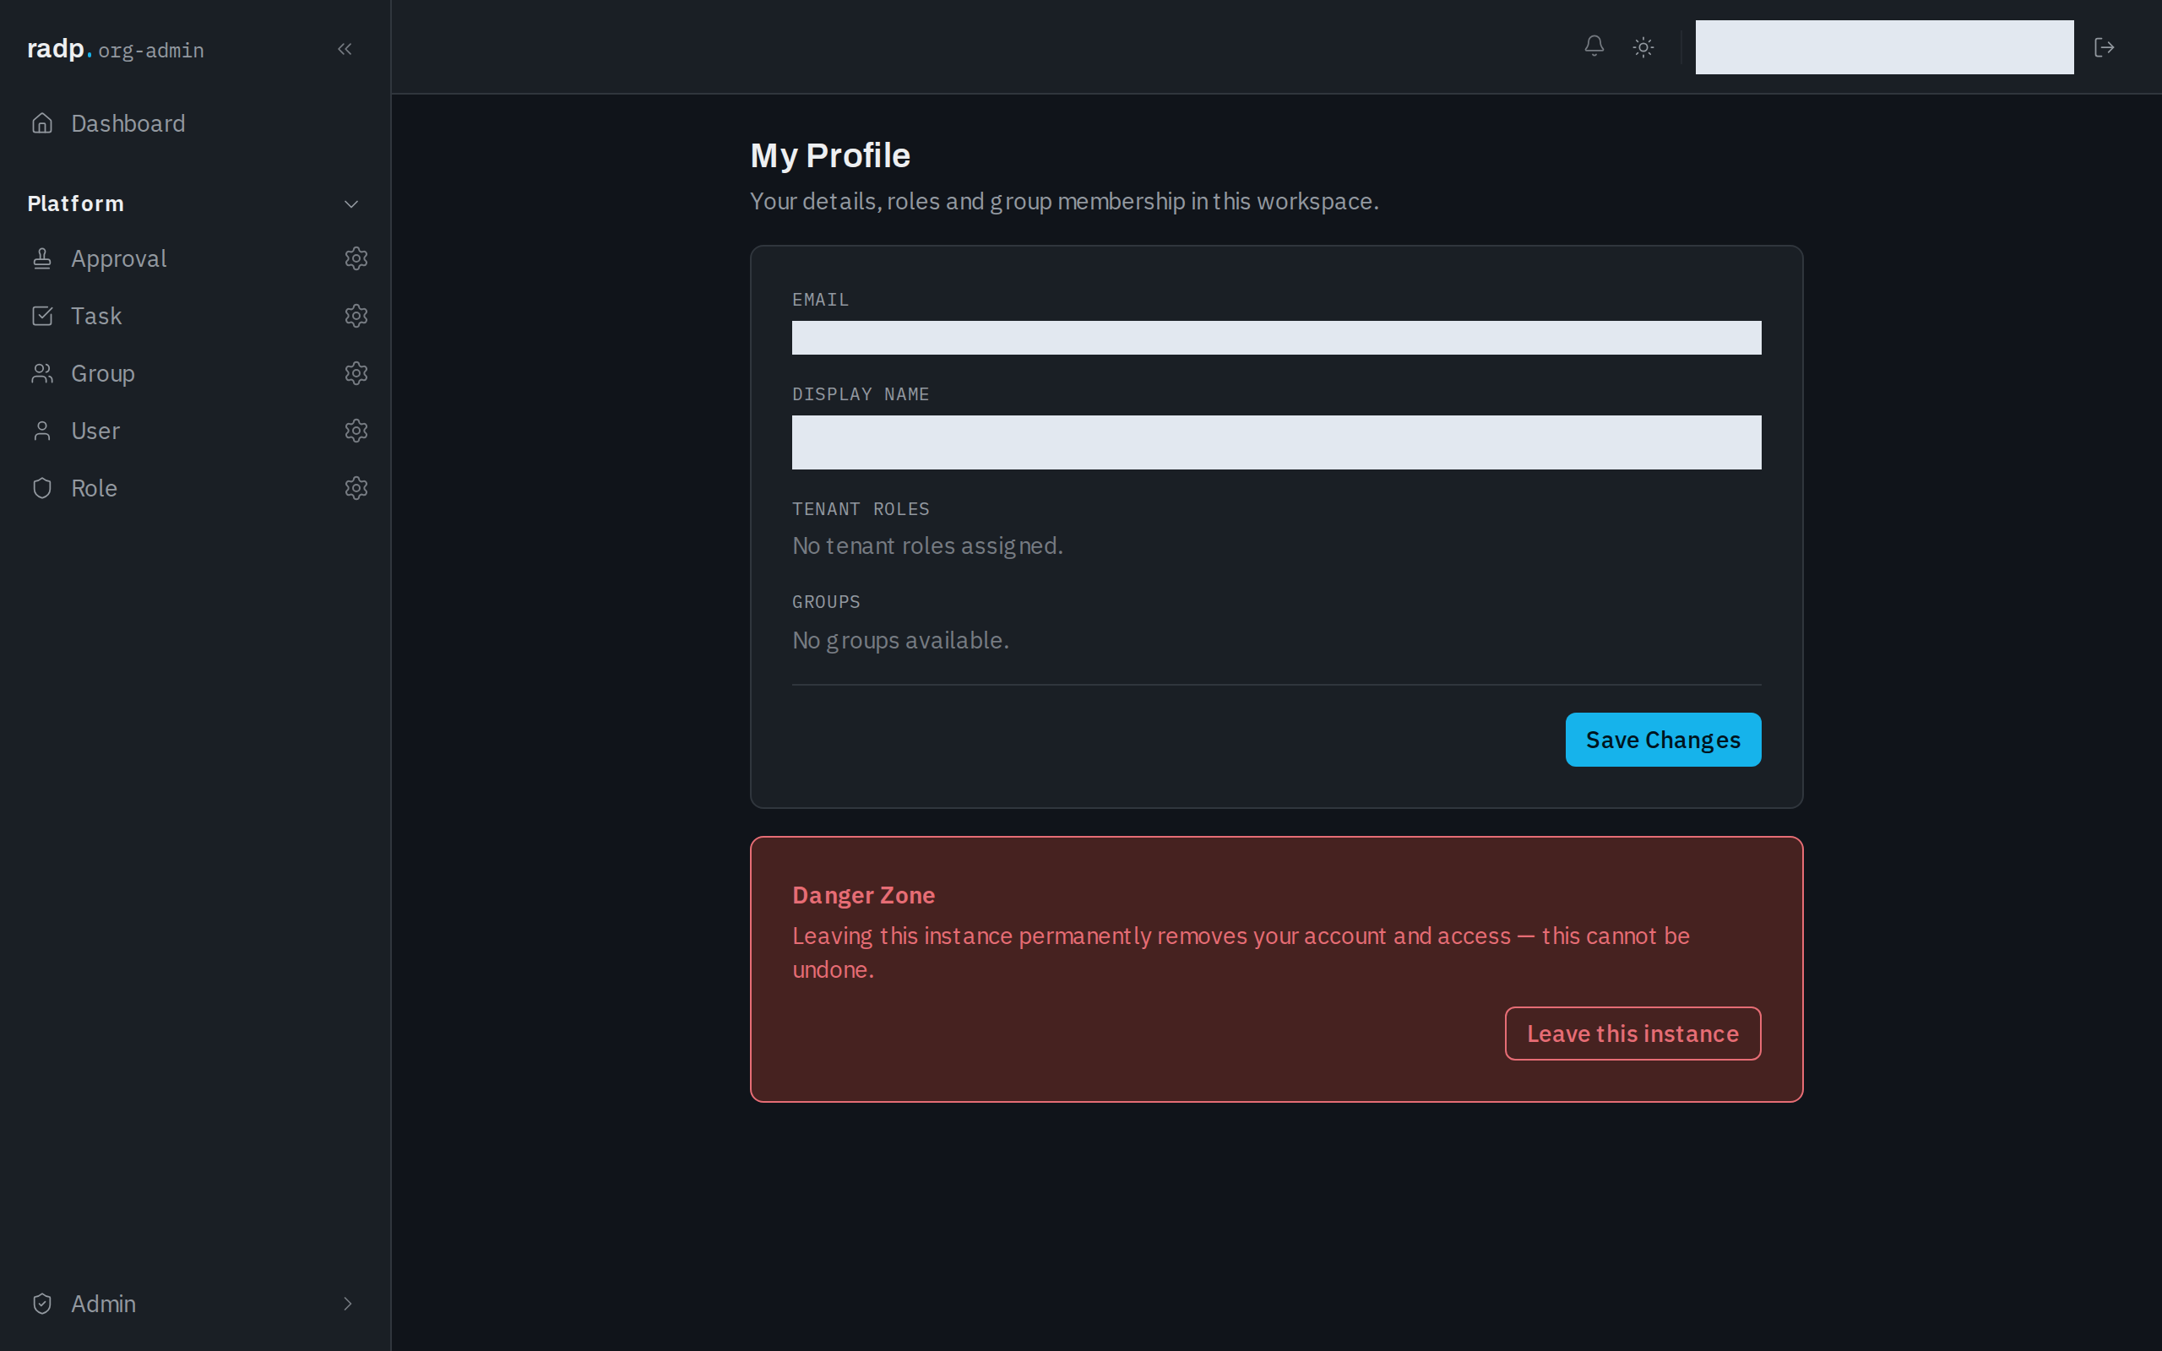Click the radp. org-admin logo

click(115, 49)
